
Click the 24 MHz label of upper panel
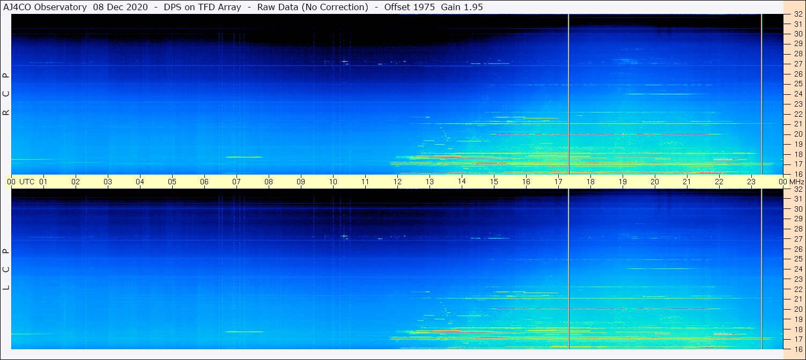797,94
